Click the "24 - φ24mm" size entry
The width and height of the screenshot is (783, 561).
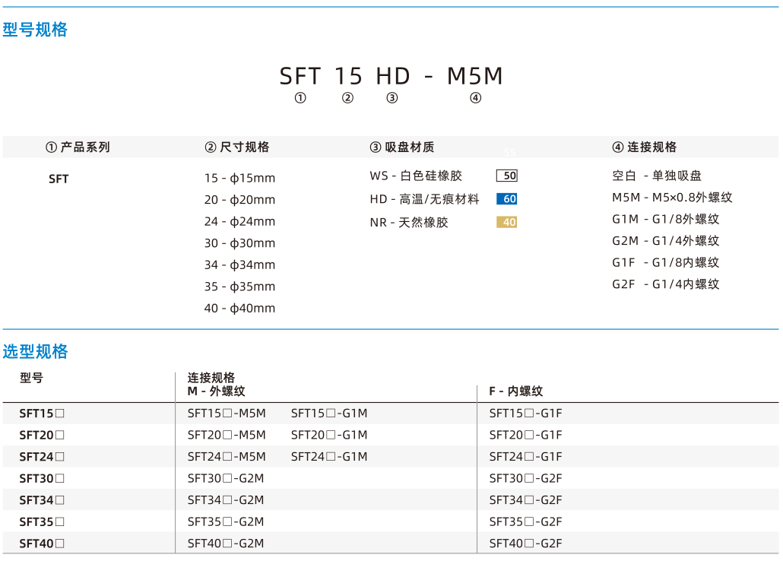(239, 221)
